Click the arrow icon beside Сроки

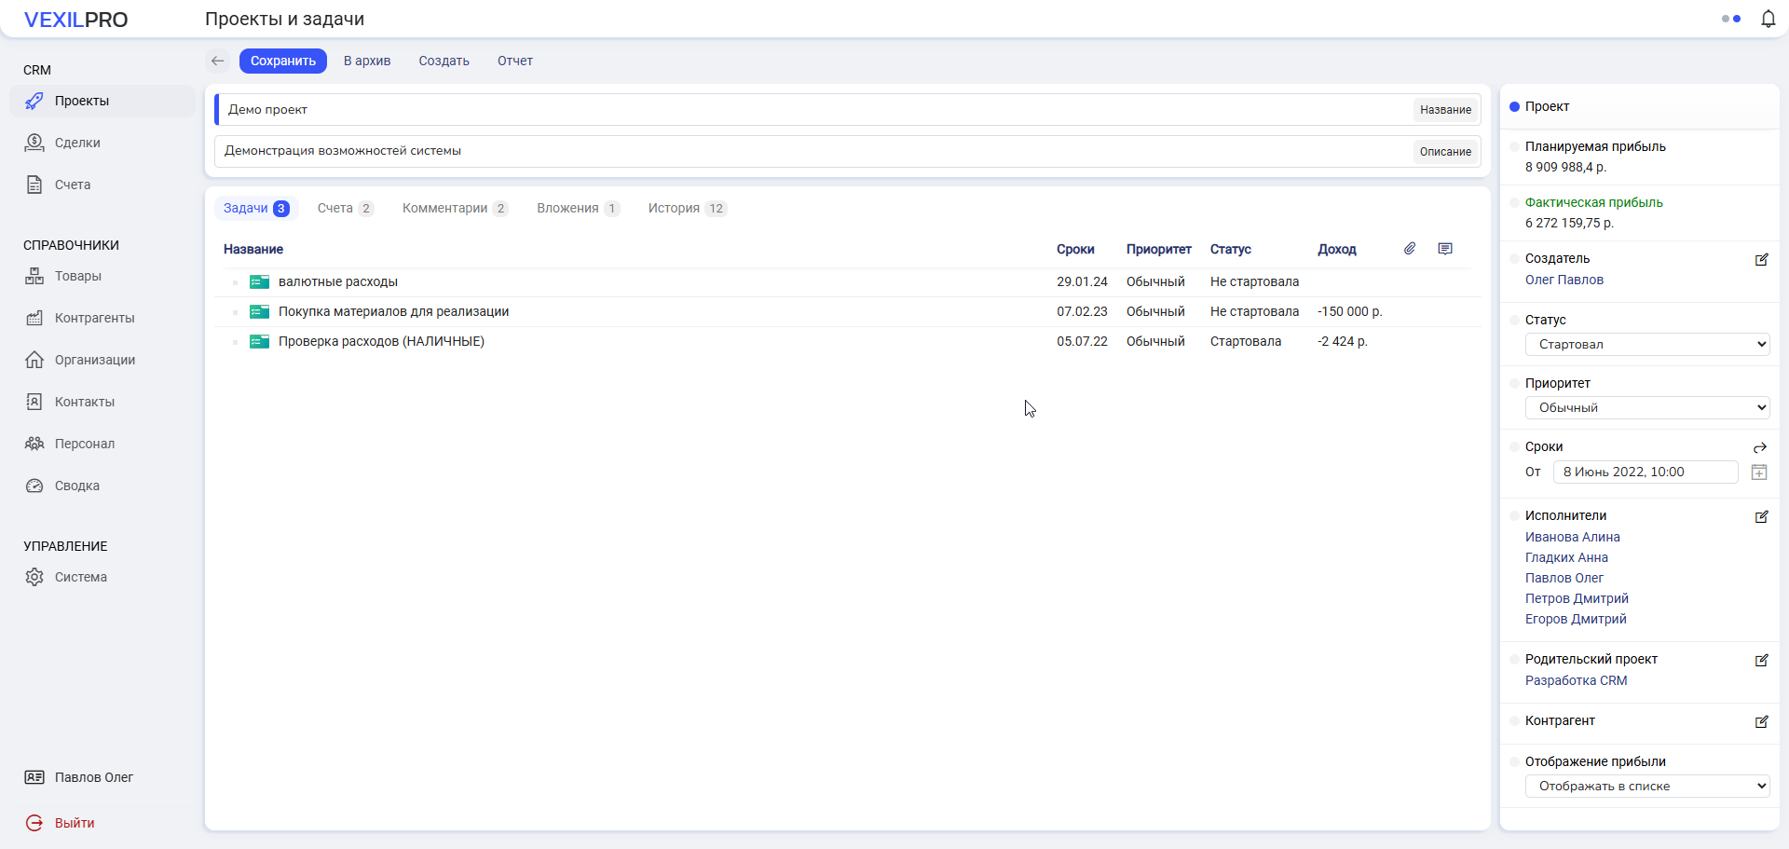tap(1759, 447)
